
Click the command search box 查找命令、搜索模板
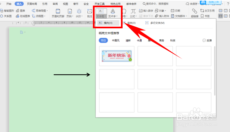(x=156, y=4)
